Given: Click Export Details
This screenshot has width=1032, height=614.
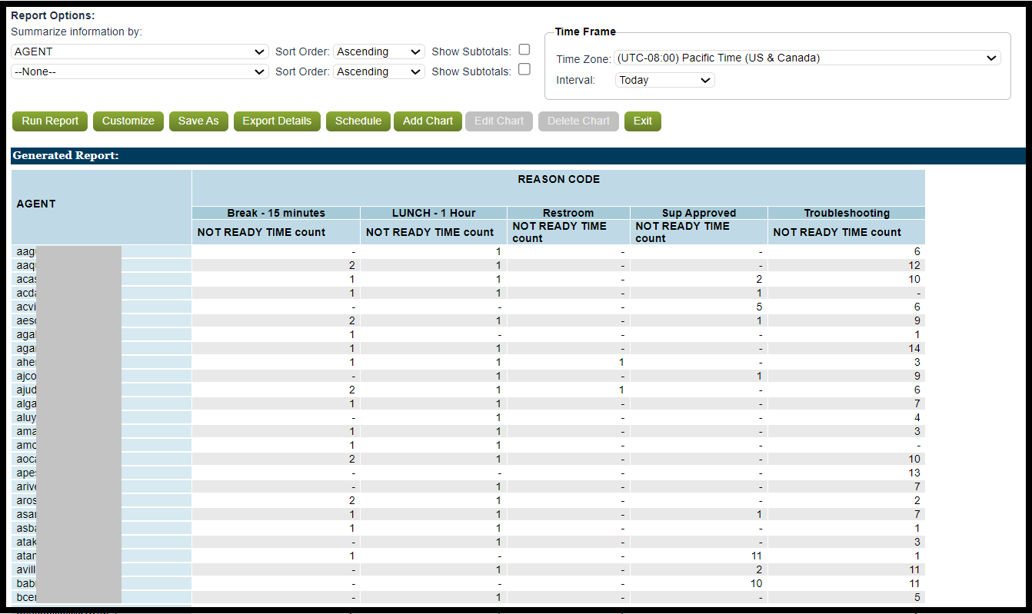Looking at the screenshot, I should 277,121.
